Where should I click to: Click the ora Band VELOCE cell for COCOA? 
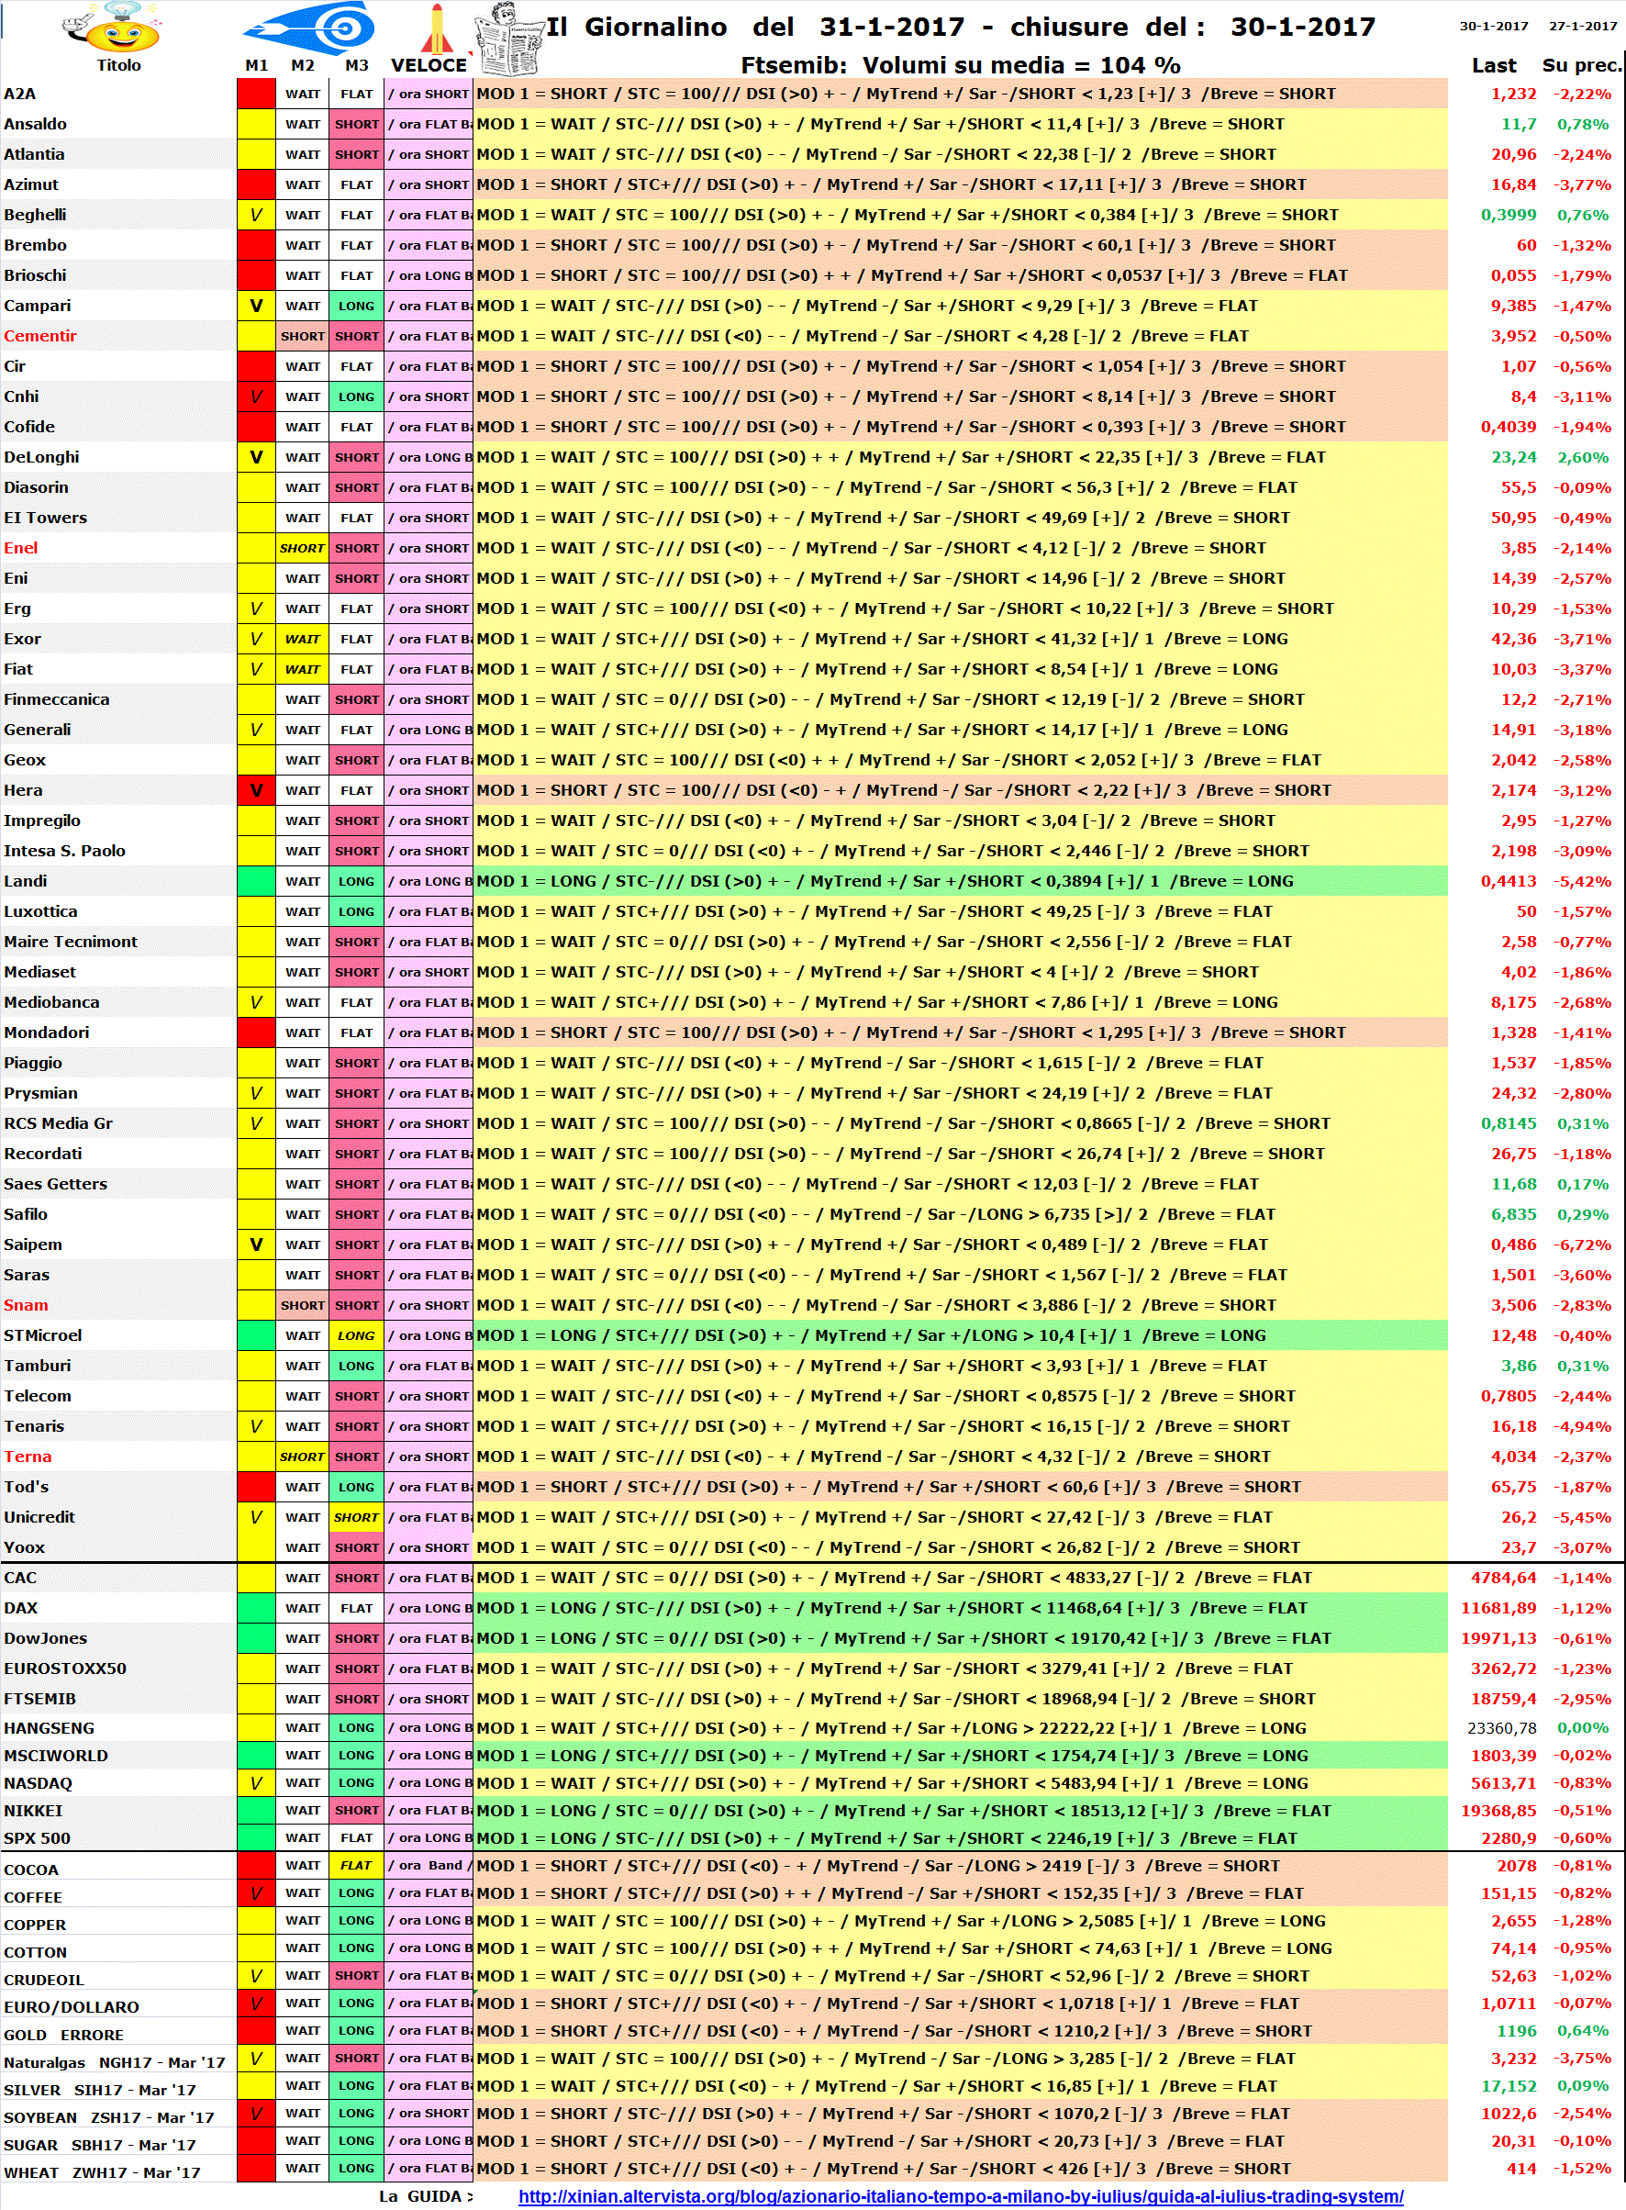pos(429,1865)
